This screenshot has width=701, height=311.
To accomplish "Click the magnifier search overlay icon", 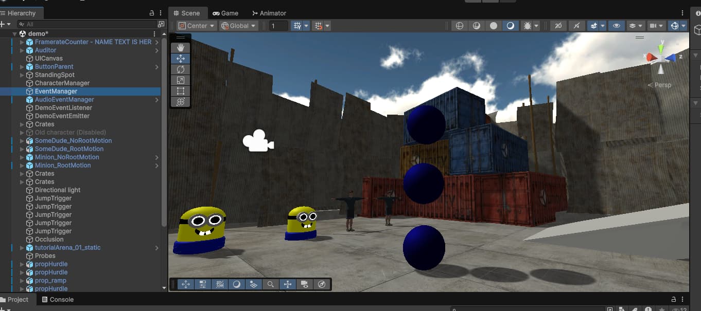I will [x=271, y=284].
